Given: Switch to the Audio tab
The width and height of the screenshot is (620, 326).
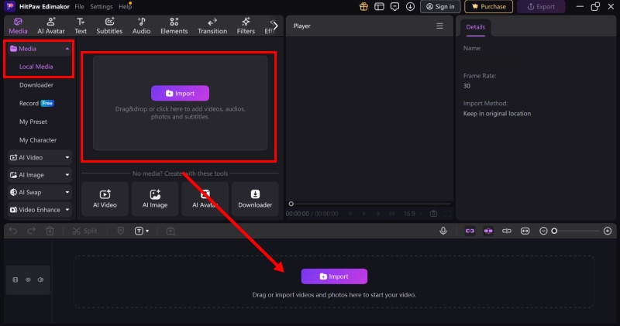Looking at the screenshot, I should click(141, 26).
